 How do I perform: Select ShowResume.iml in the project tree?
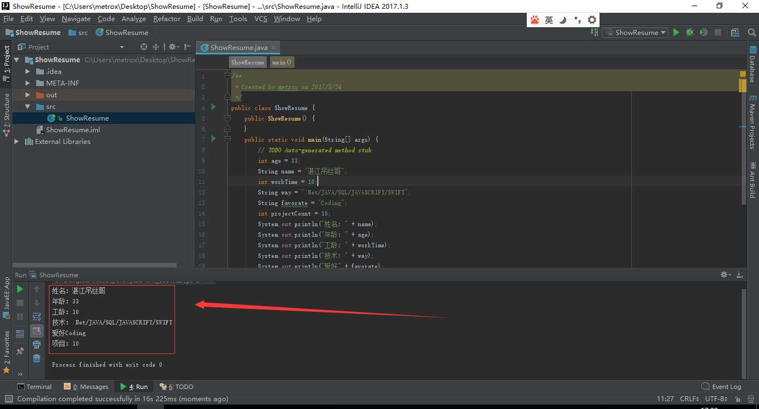[x=73, y=130]
